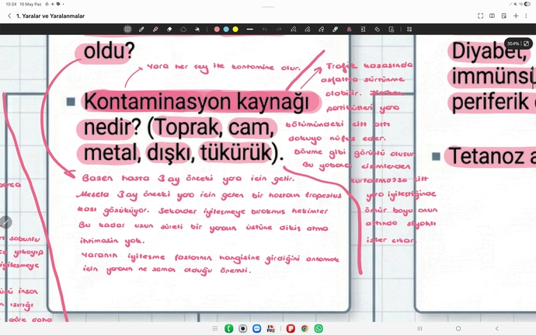The image size is (536, 335).
Task: Launch Chrome from the taskbar
Action: pyautogui.click(x=305, y=329)
